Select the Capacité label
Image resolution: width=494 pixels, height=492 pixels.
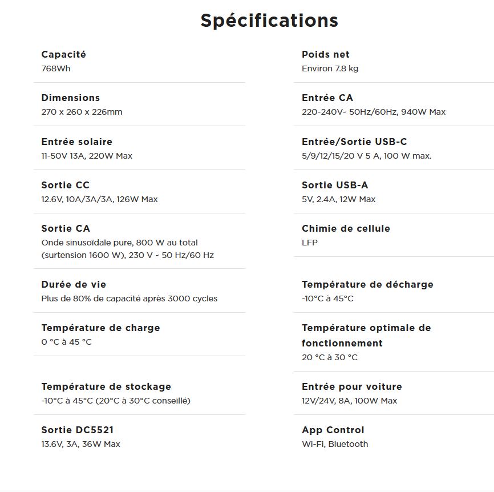point(64,55)
